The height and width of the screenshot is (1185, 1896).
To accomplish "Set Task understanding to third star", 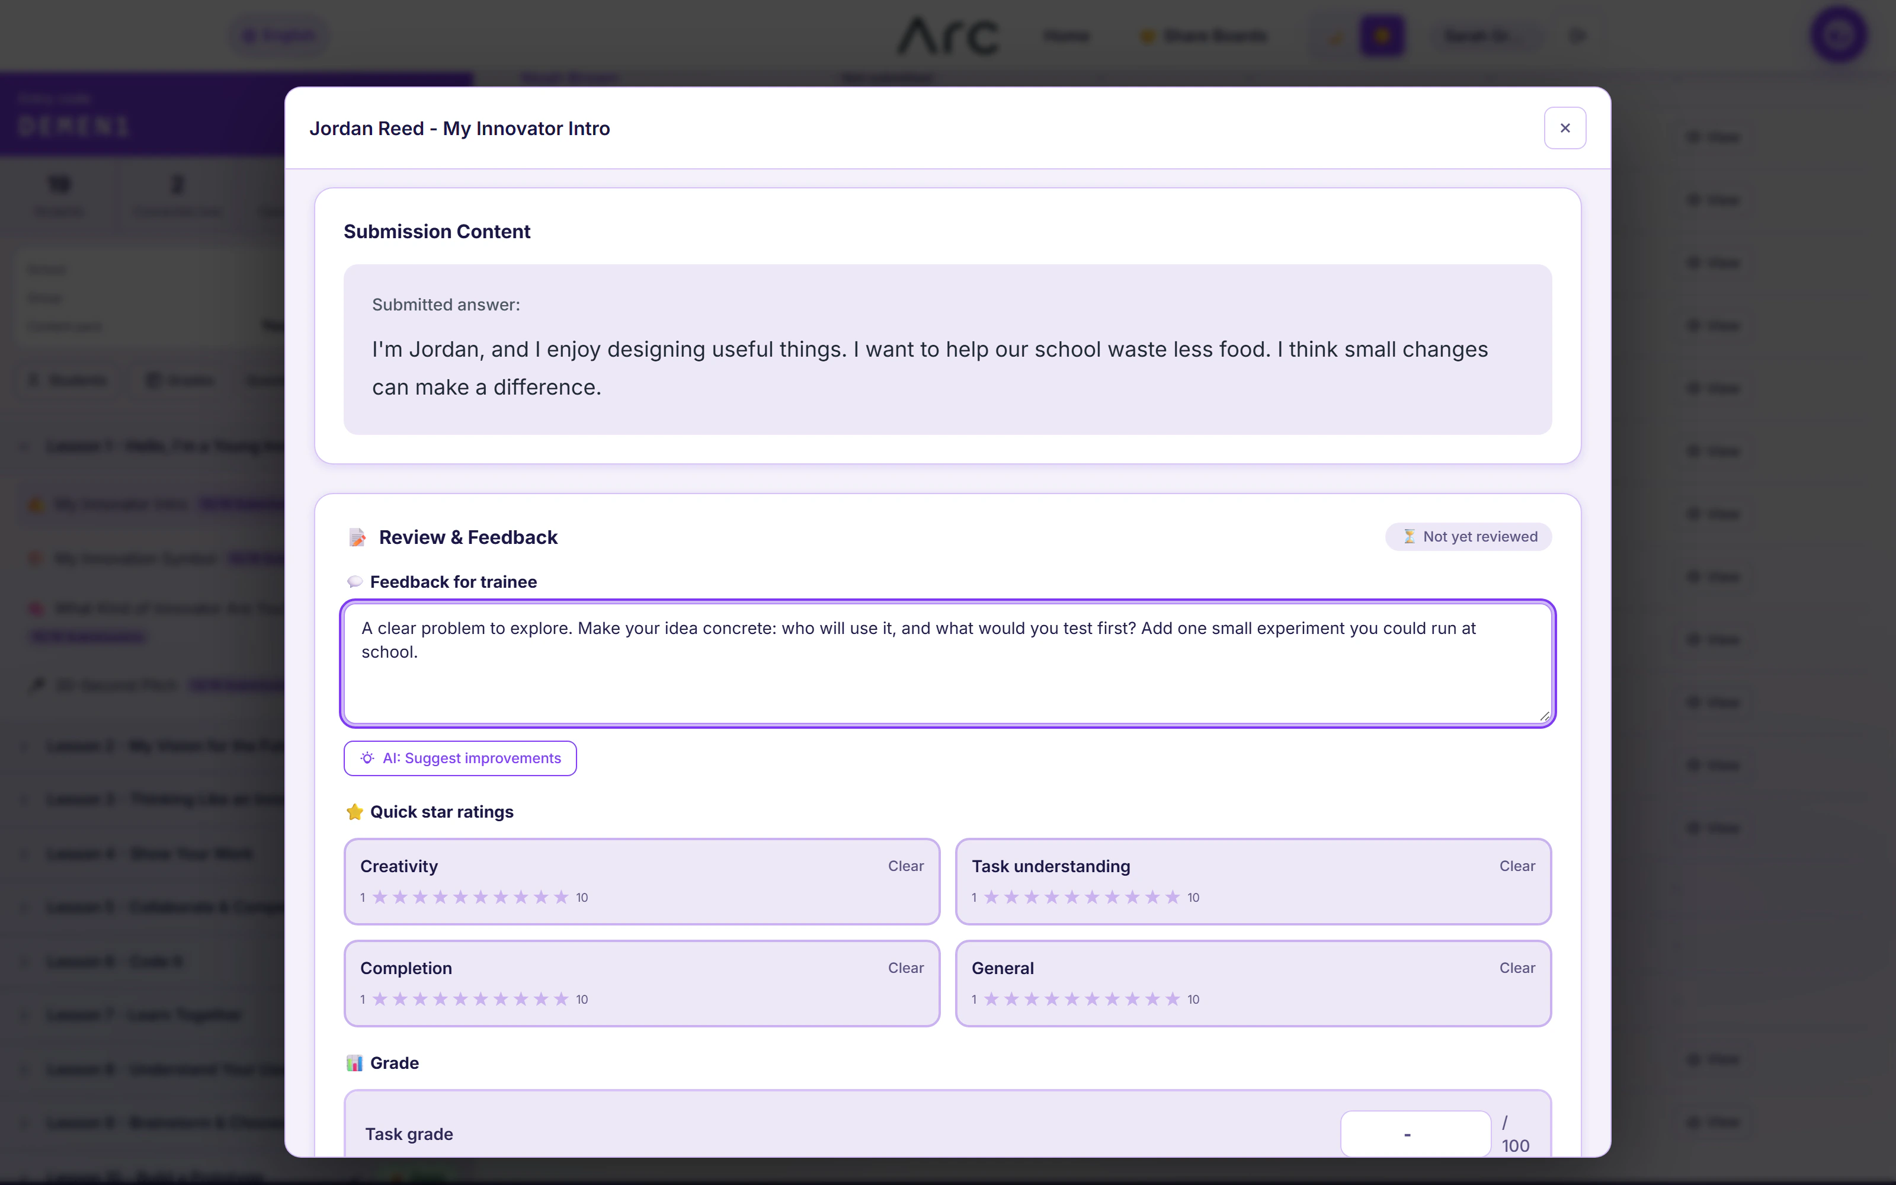I will point(1032,896).
